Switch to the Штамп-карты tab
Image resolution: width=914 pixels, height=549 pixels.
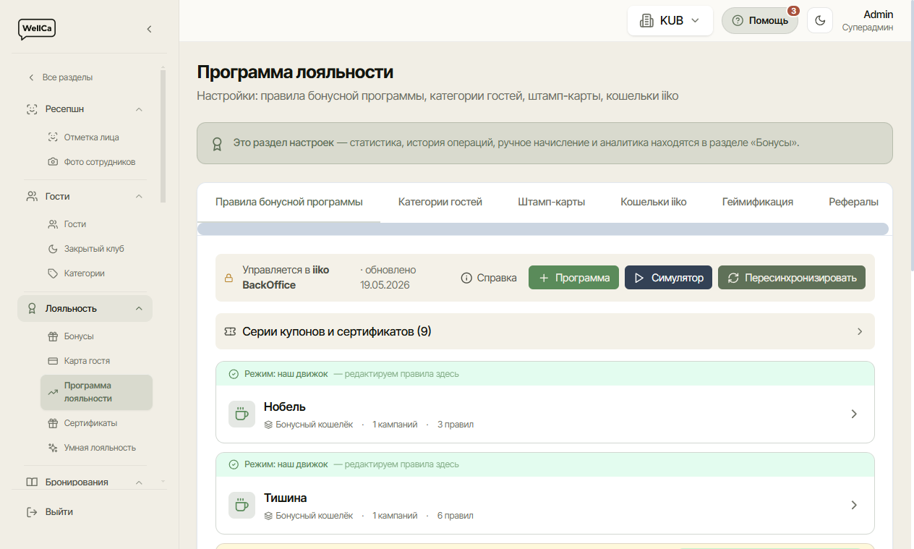click(552, 202)
